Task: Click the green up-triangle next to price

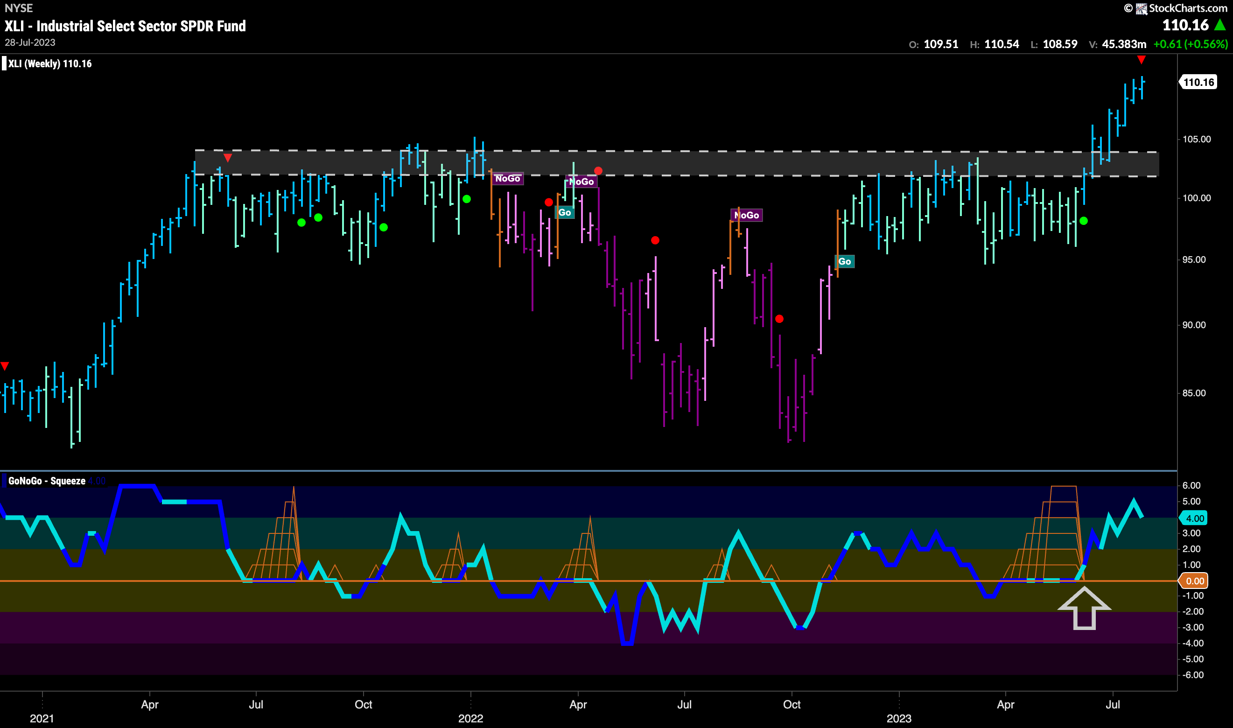Action: point(1220,25)
